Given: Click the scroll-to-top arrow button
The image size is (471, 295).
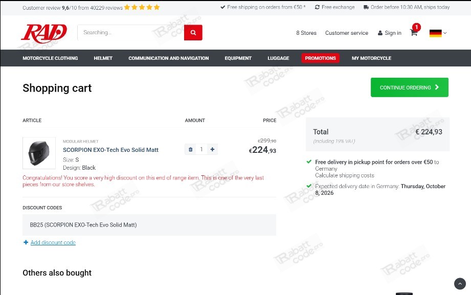Looking at the screenshot, I should point(460,284).
